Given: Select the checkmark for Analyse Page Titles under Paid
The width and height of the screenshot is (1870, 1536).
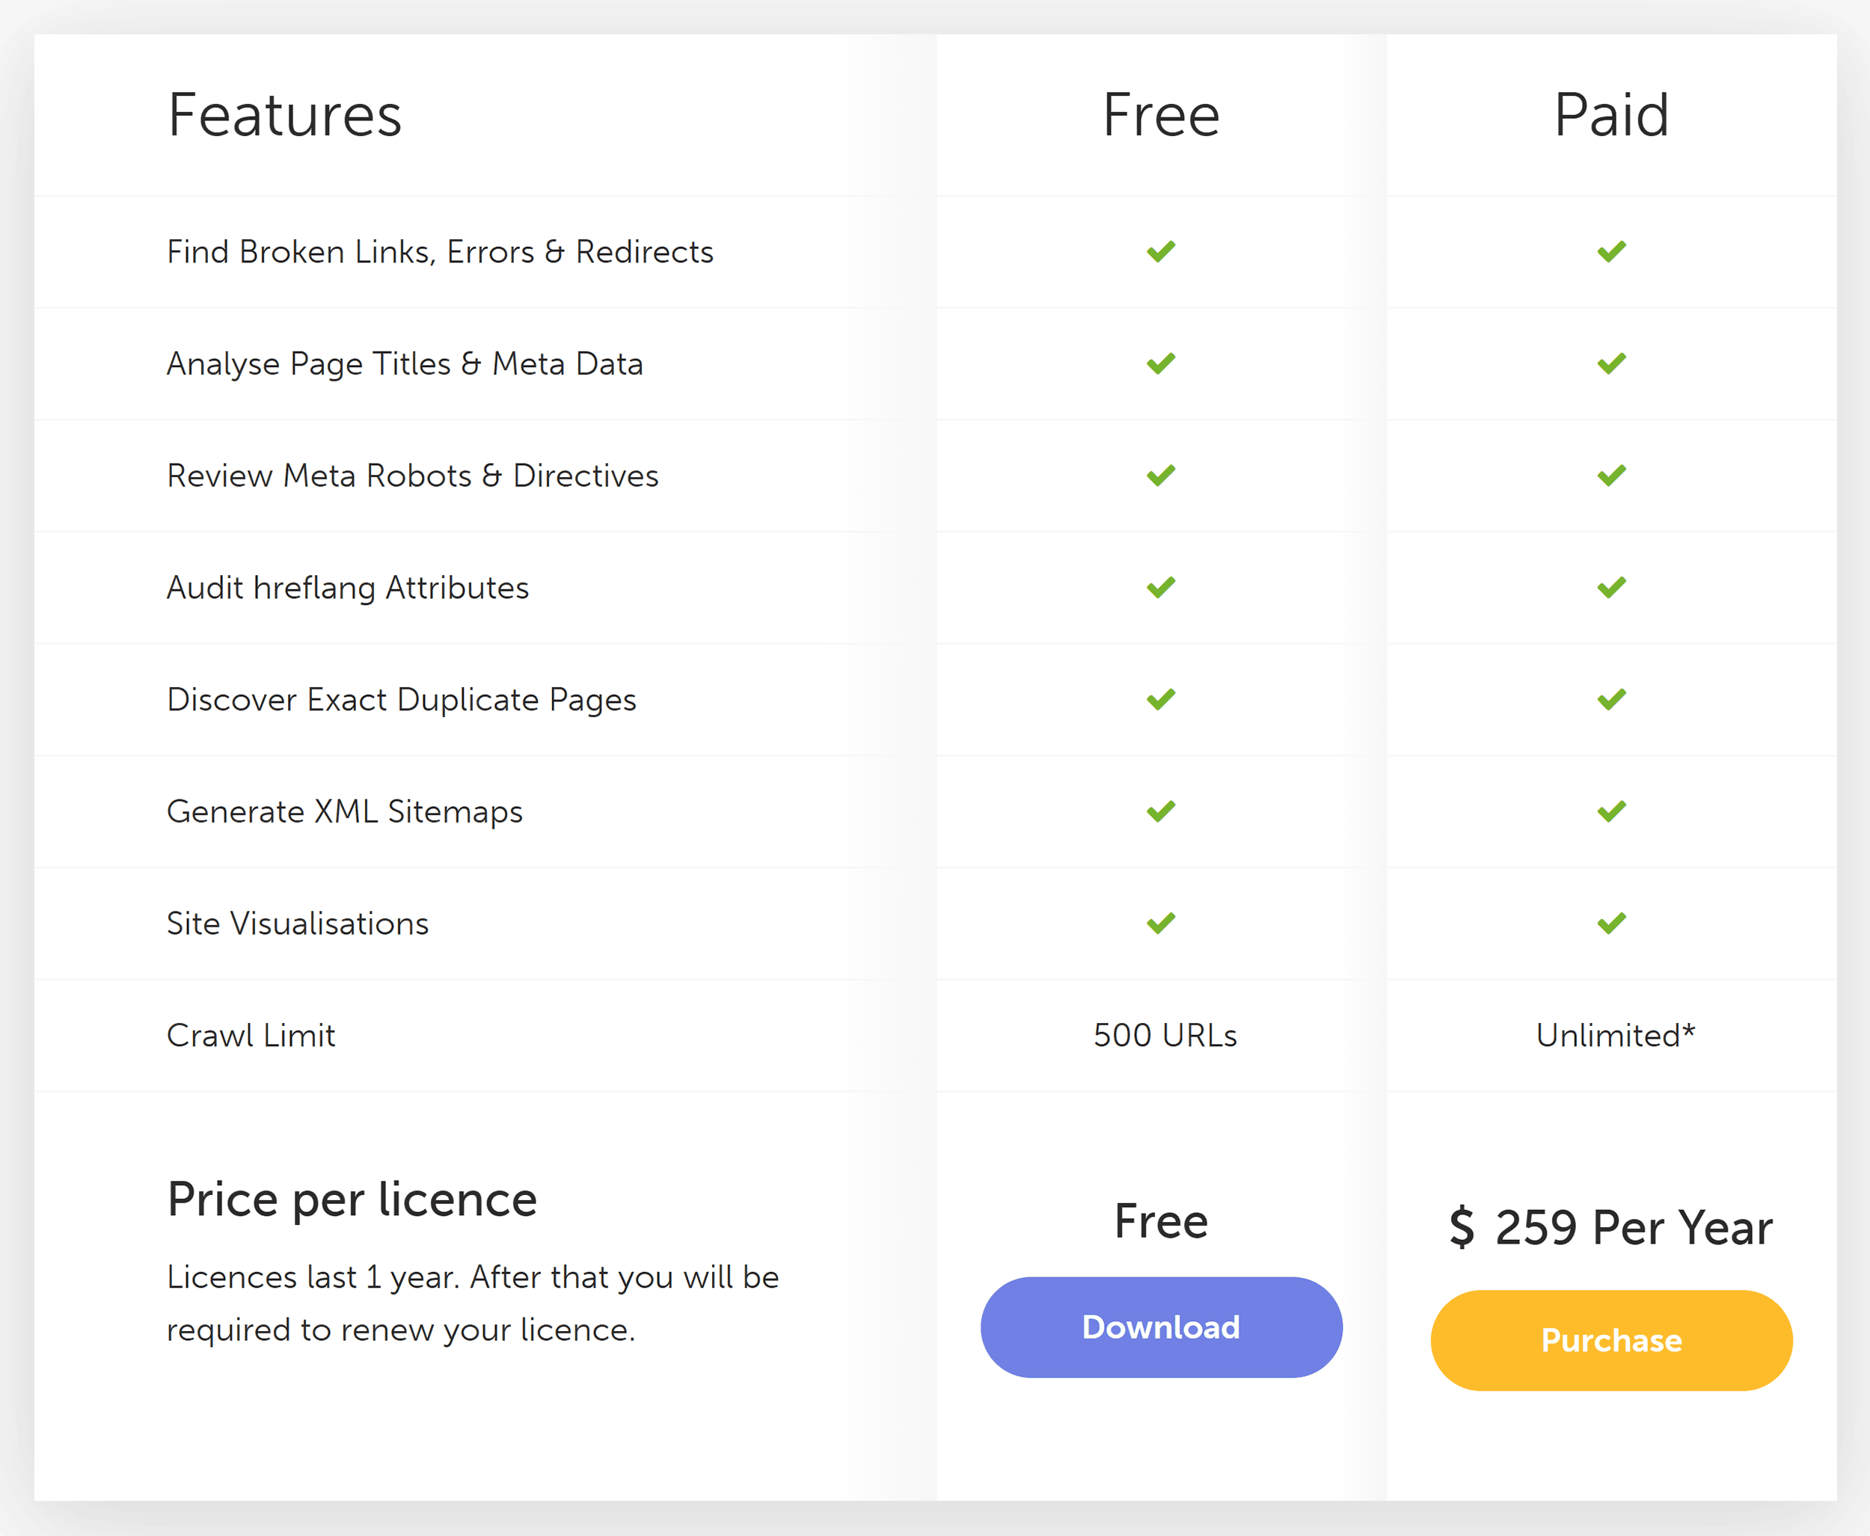Looking at the screenshot, I should point(1613,363).
